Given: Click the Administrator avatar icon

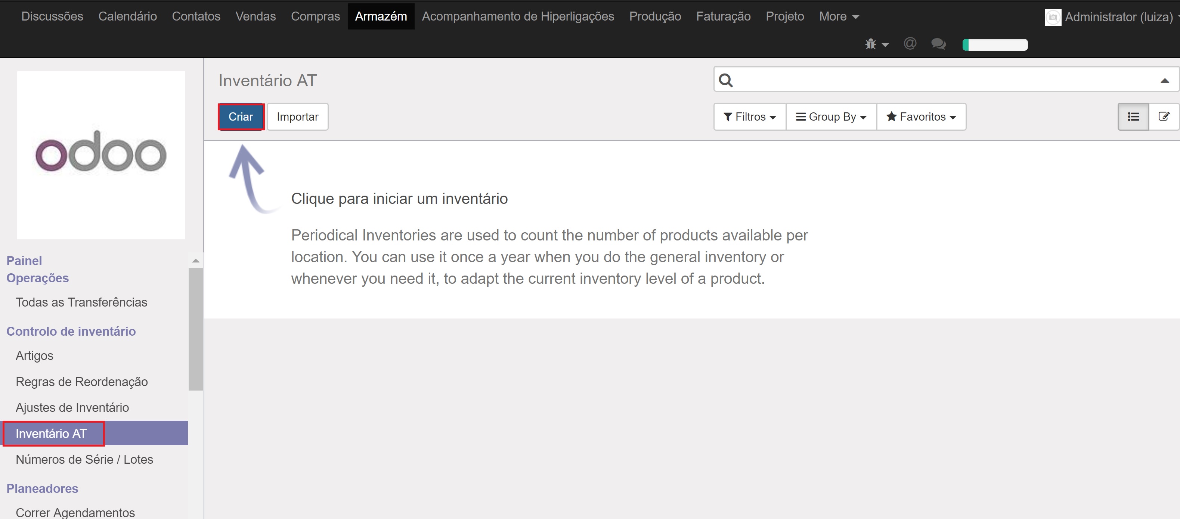Looking at the screenshot, I should (x=1052, y=18).
